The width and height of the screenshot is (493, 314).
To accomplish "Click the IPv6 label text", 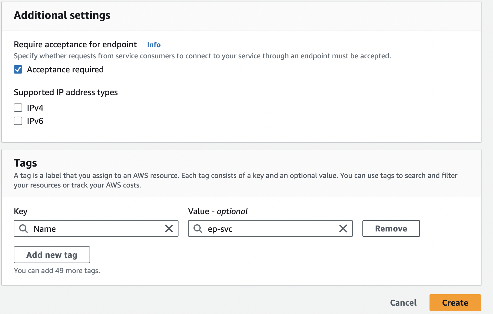I will tap(35, 121).
